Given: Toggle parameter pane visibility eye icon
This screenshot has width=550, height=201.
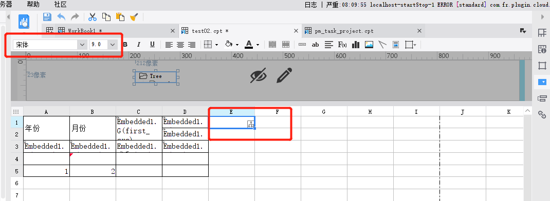Looking at the screenshot, I should coord(259,75).
